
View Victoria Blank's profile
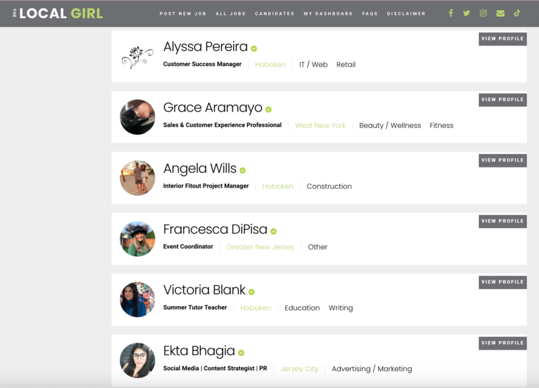[503, 282]
